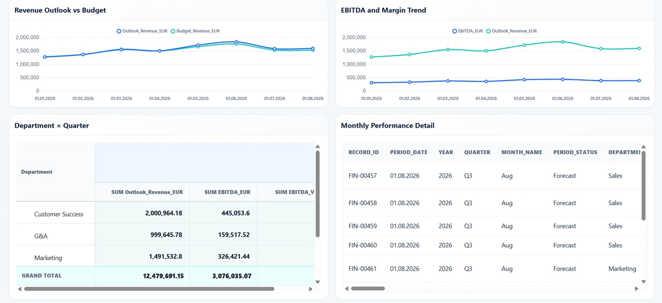Sort by the PERIOD_STATUS column header
The height and width of the screenshot is (303, 662).
coord(575,152)
